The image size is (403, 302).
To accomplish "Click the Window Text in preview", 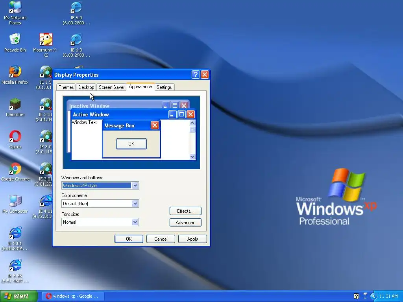I will 84,122.
